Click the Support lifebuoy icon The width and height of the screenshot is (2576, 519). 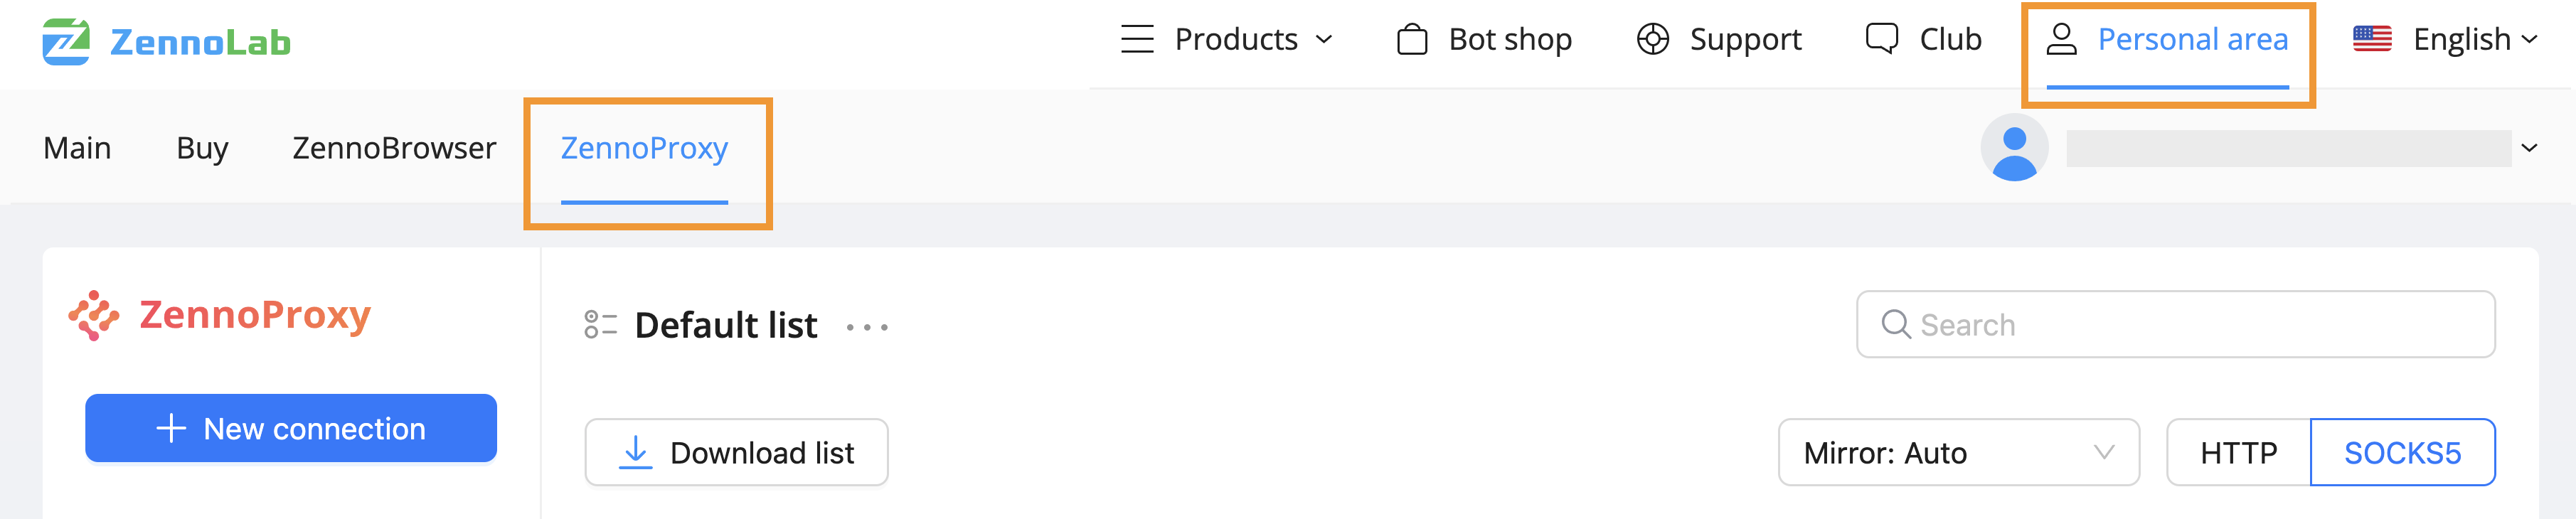click(x=1652, y=40)
